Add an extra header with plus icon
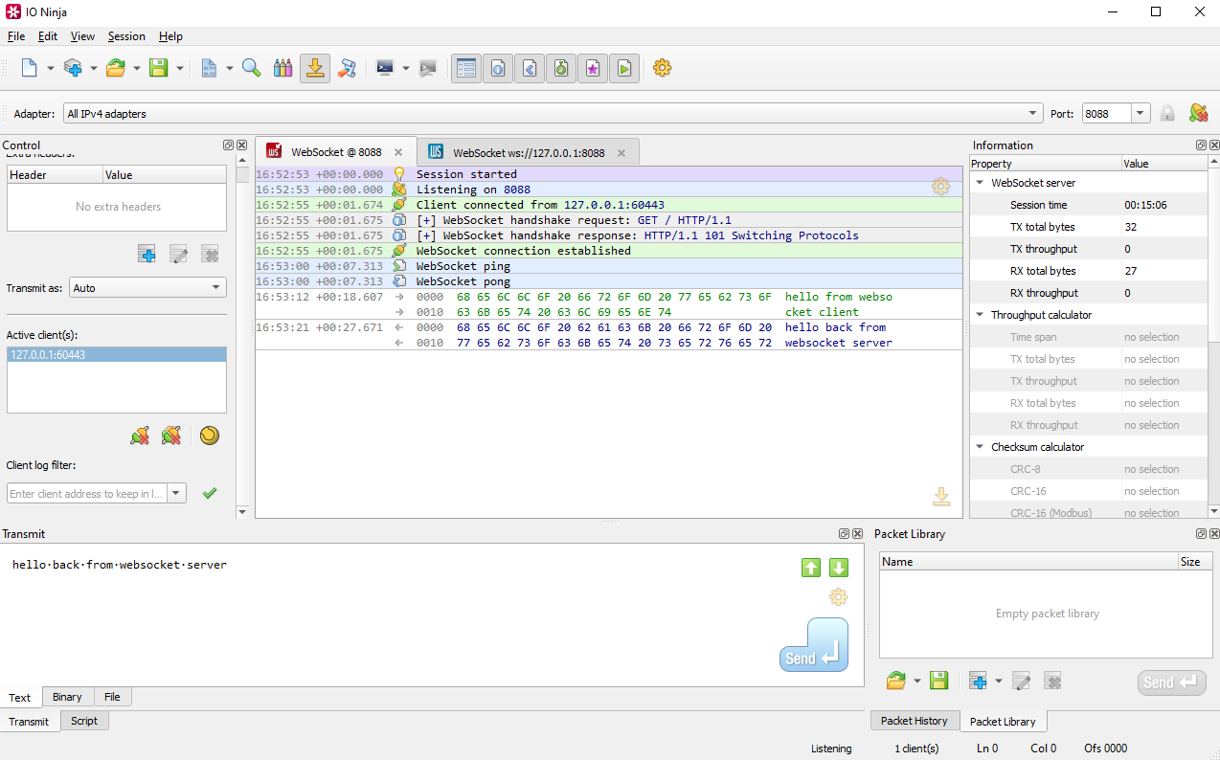Screen dimensions: 1220x760 (x=147, y=254)
